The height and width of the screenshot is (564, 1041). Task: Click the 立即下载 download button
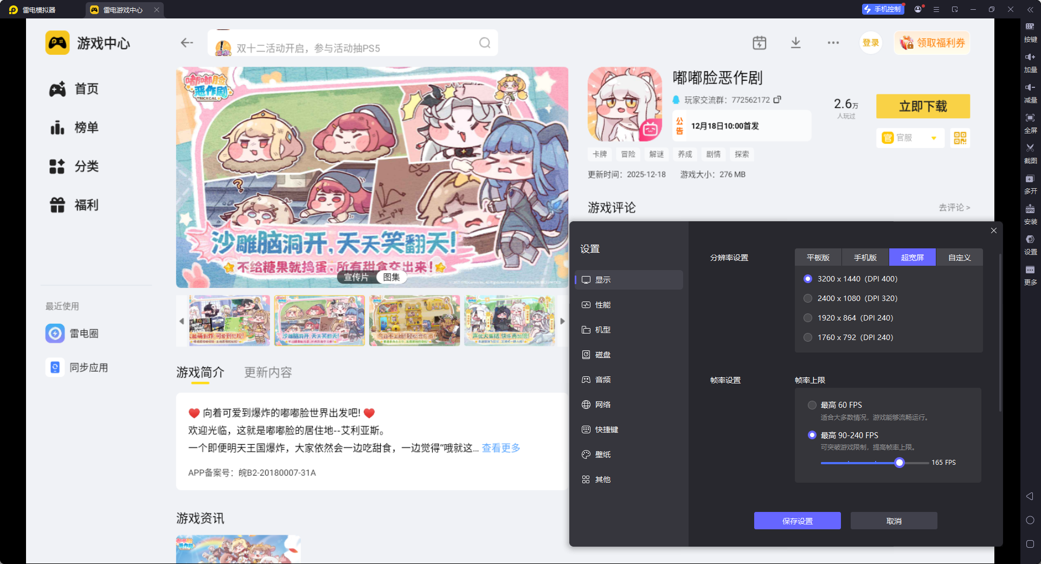tap(922, 106)
